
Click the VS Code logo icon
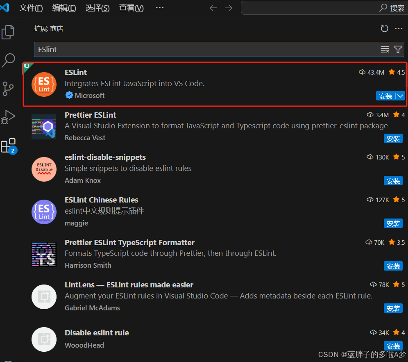tap(5, 7)
